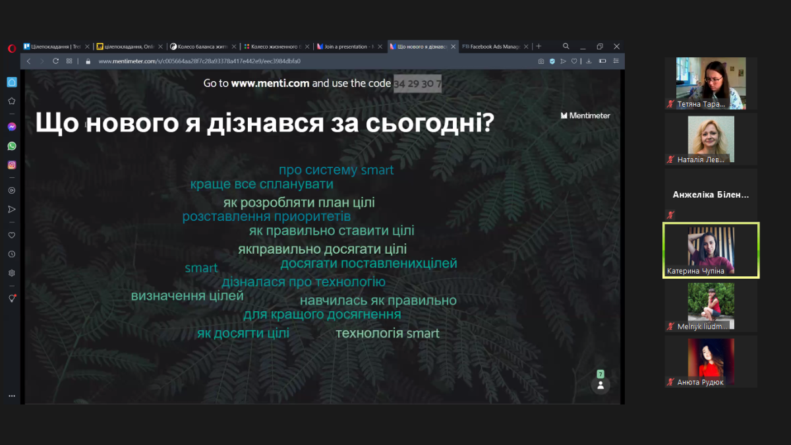The width and height of the screenshot is (791, 445).
Task: Open downloads from the browser toolbar
Action: pos(589,61)
